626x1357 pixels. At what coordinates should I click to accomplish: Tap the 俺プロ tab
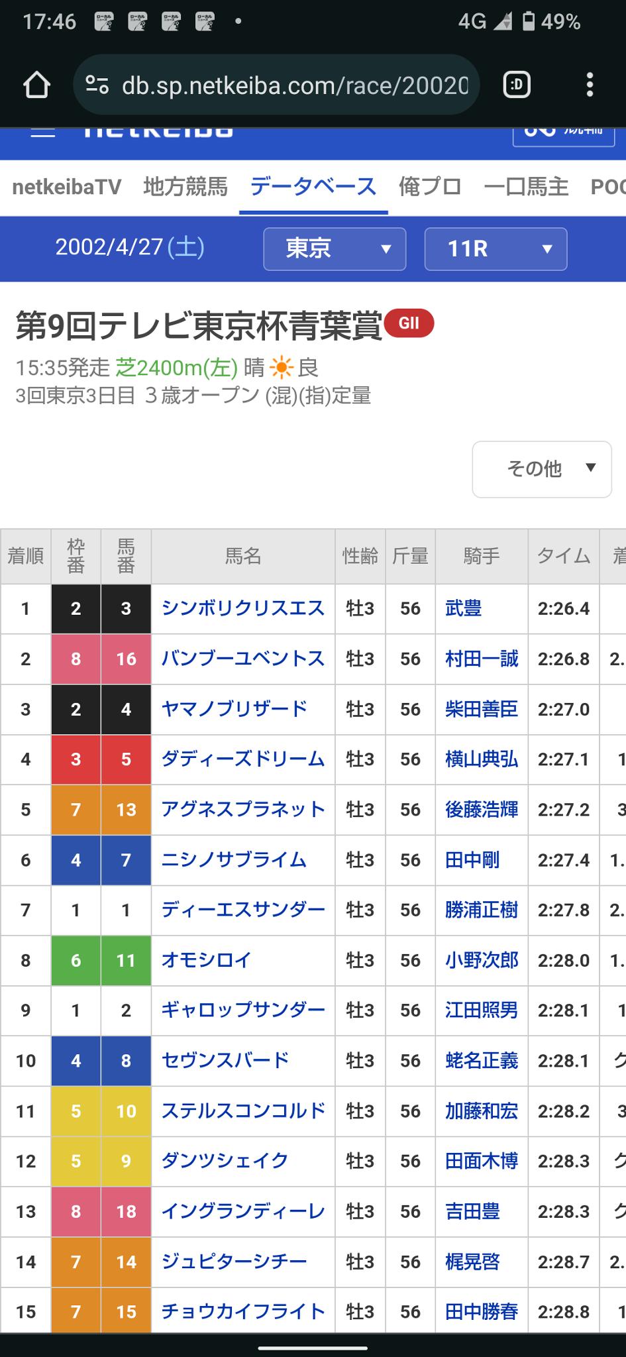pos(430,187)
